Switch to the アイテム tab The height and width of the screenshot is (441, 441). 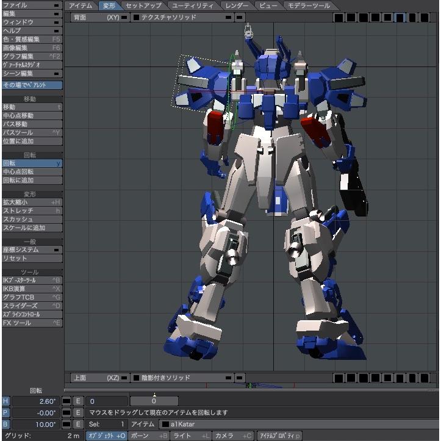pos(81,5)
